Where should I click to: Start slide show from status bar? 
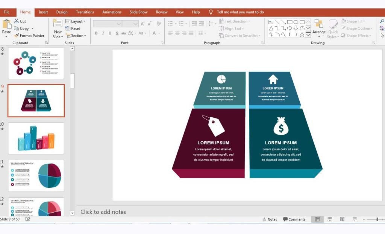[x=354, y=219]
